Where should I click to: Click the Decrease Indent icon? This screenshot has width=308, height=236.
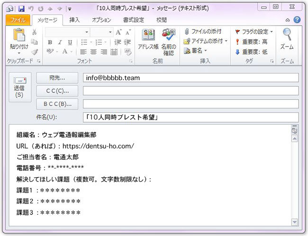[118, 42]
